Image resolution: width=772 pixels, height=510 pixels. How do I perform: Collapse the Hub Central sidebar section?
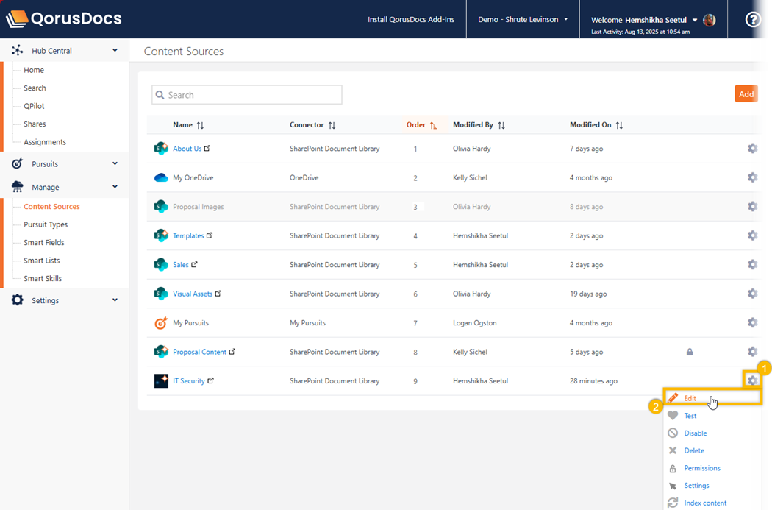tap(115, 51)
